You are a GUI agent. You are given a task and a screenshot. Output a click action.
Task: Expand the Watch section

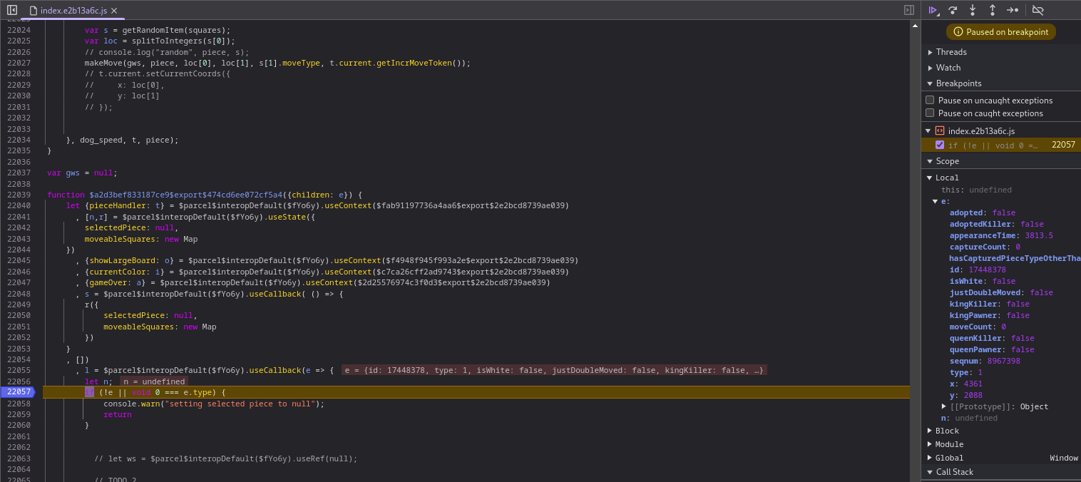point(930,68)
